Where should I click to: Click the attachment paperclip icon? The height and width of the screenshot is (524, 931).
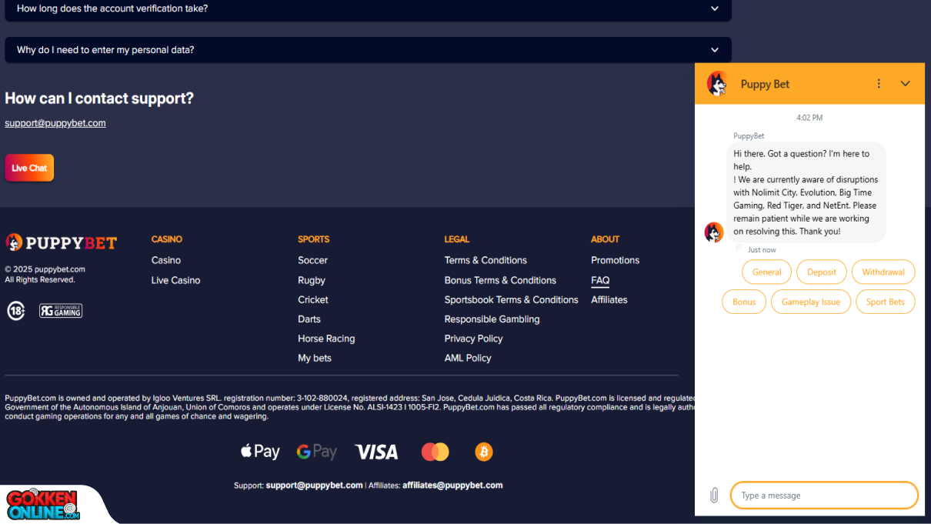tap(714, 496)
